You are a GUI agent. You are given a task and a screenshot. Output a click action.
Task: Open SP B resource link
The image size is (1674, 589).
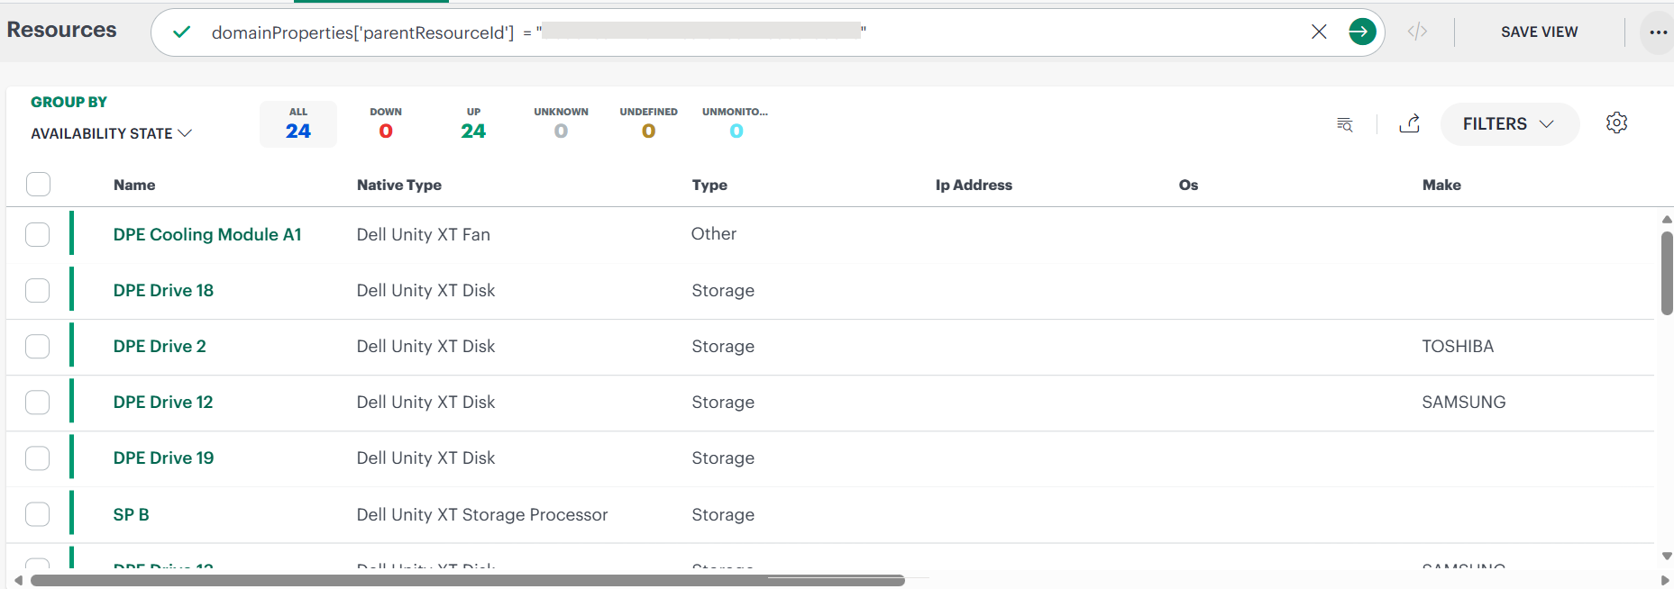(131, 514)
